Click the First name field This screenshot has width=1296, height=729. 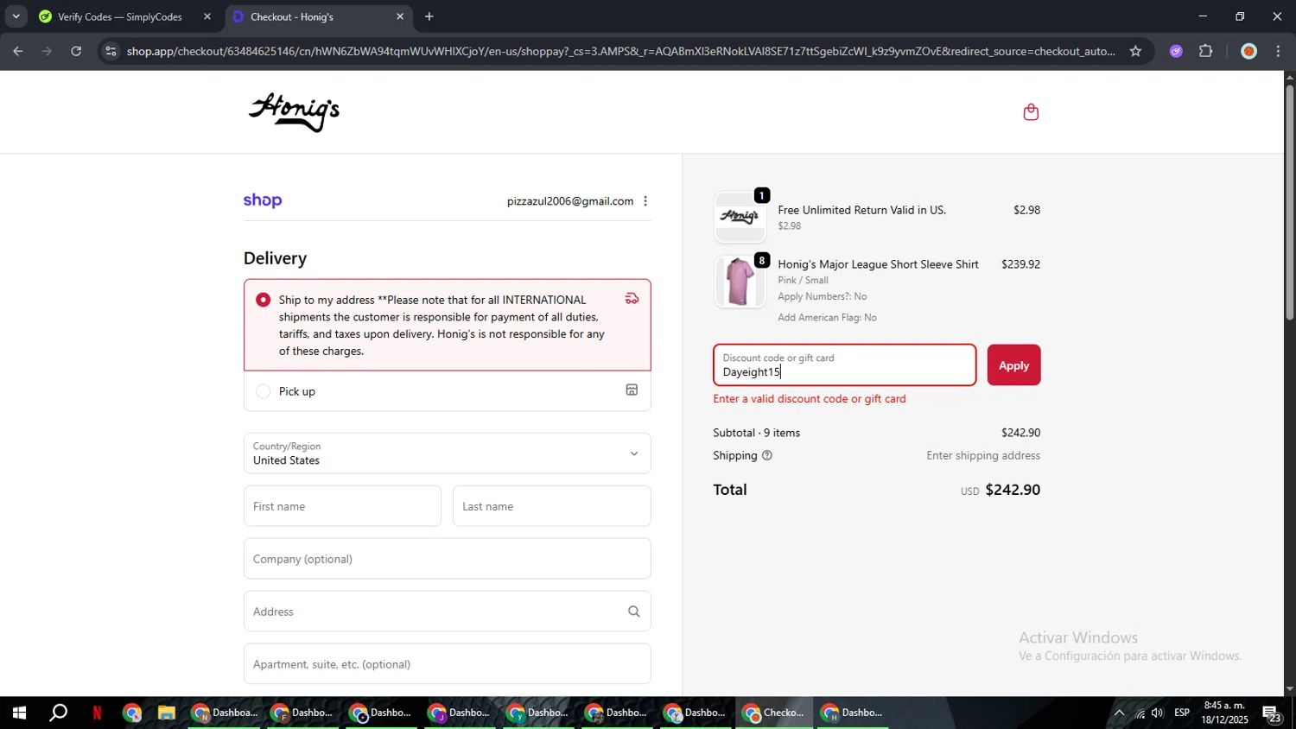(x=342, y=506)
